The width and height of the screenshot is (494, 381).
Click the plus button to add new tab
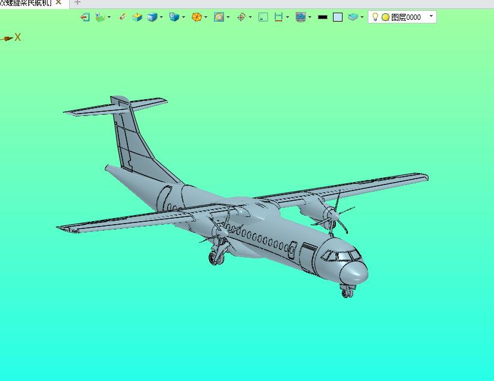tap(77, 2)
